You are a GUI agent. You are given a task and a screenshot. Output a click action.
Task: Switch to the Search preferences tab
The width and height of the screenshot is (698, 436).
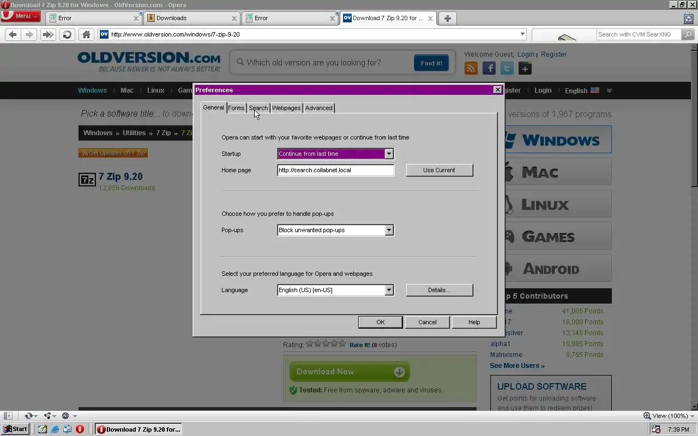pos(258,108)
